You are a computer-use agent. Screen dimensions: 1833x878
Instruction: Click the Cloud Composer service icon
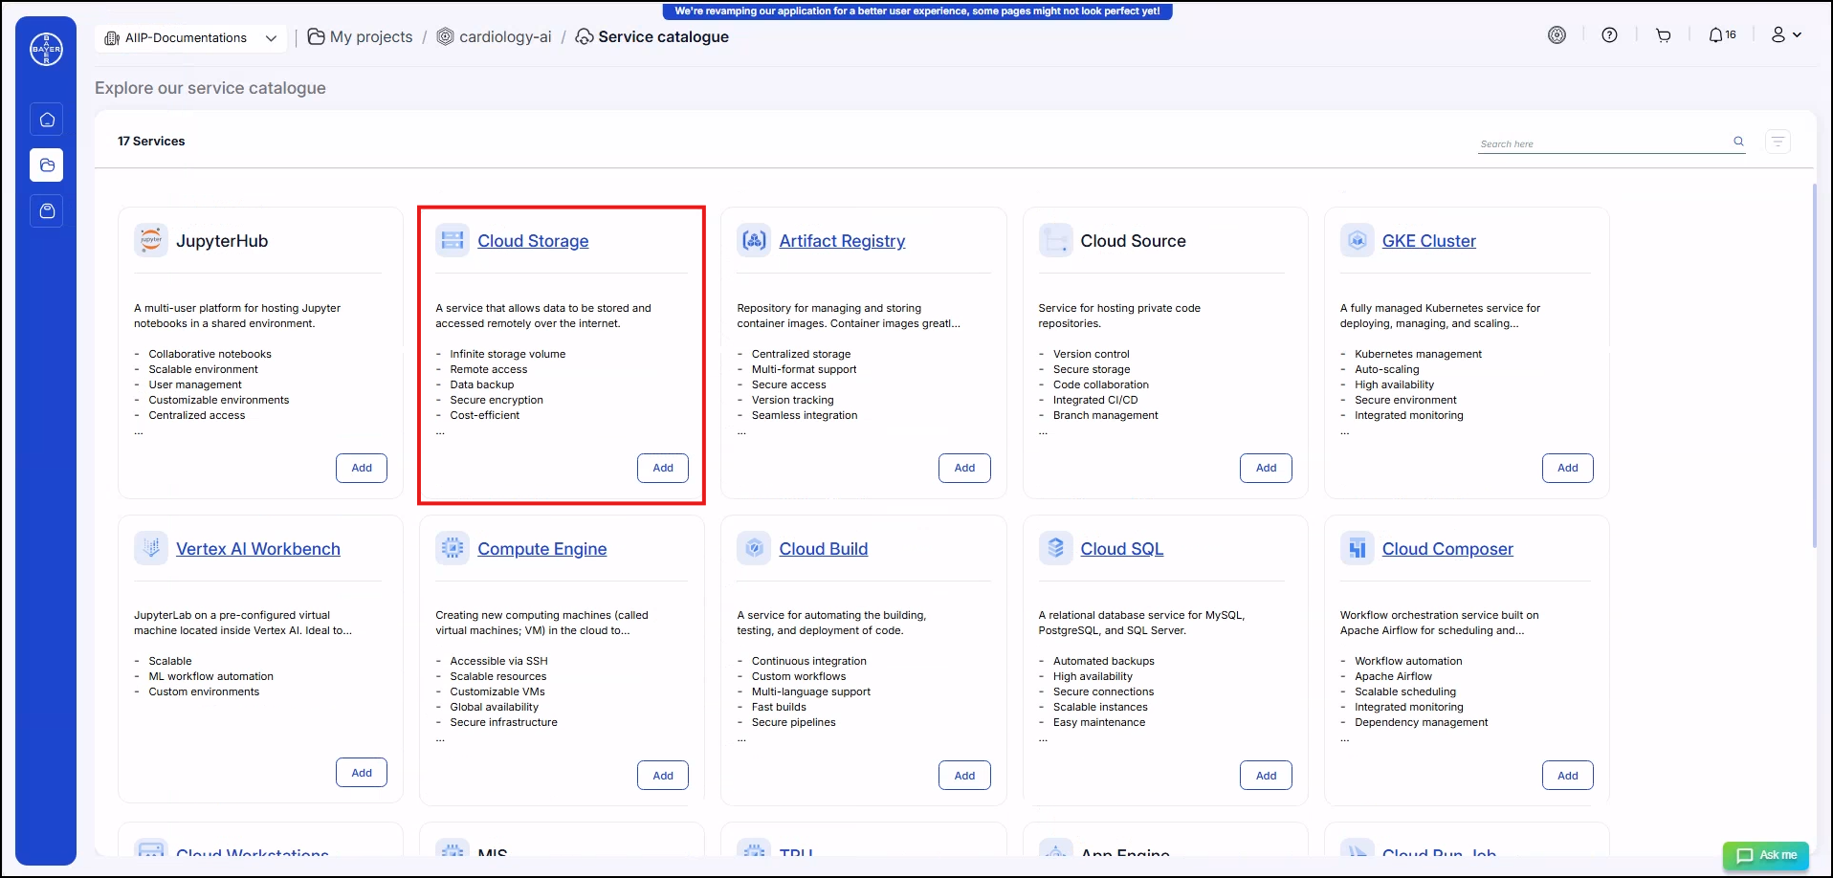click(x=1357, y=548)
